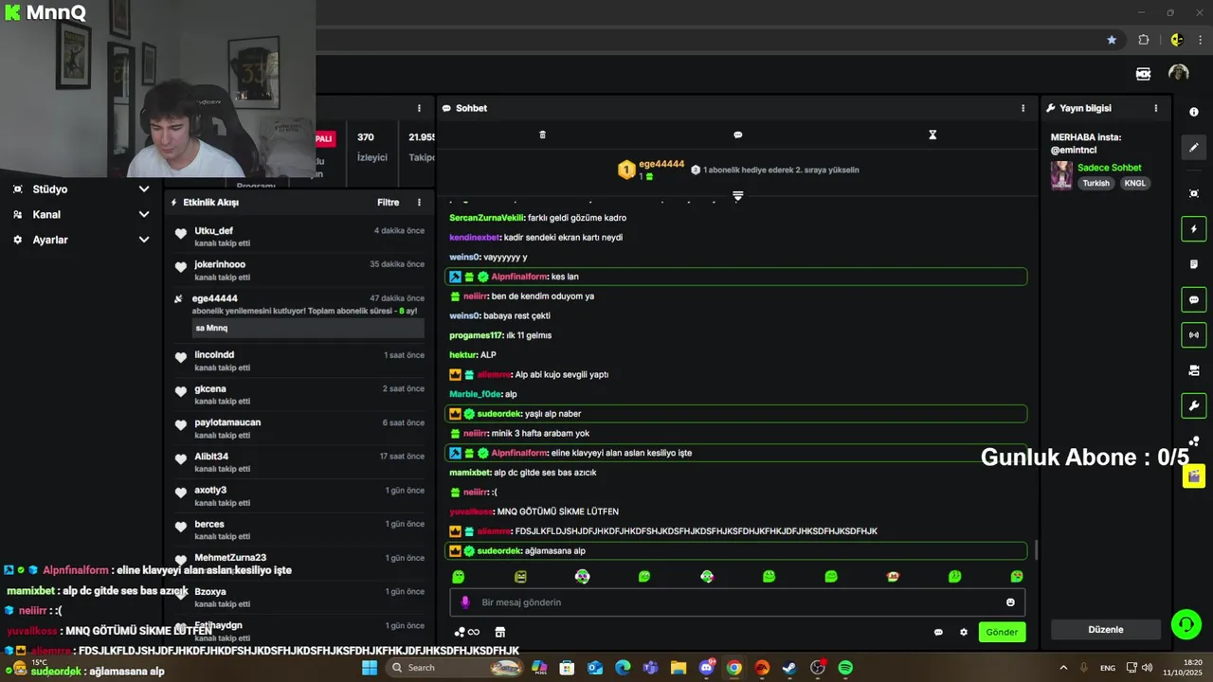This screenshot has height=682, width=1213.
Task: Open Sohbet panel three-dot menu
Action: tap(1023, 108)
